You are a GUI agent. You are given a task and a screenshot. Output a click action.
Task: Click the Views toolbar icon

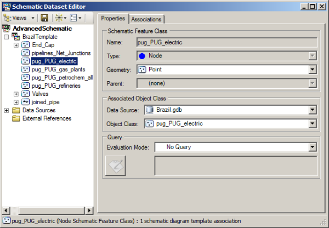coord(7,18)
